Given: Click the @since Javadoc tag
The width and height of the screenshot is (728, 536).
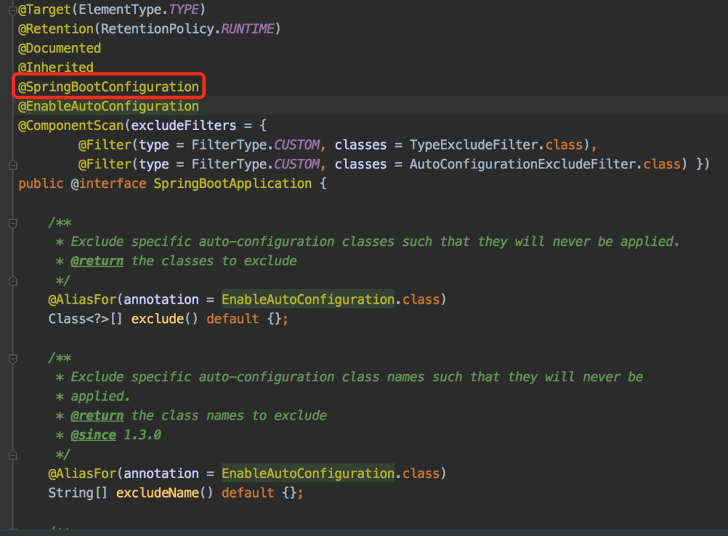Looking at the screenshot, I should coord(93,435).
